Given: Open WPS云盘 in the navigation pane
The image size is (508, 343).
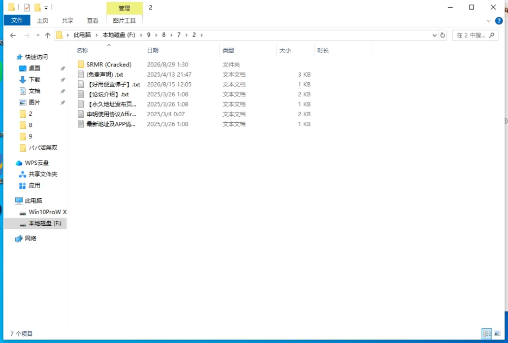Looking at the screenshot, I should coord(37,163).
